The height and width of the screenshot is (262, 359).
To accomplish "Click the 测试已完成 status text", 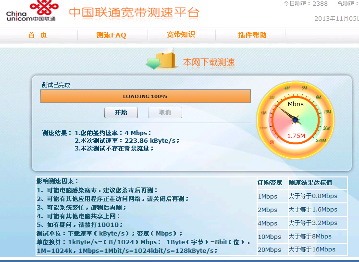I will coord(56,85).
